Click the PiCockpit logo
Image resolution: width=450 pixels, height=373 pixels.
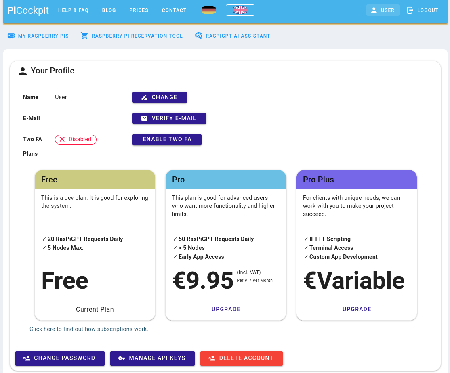click(27, 10)
